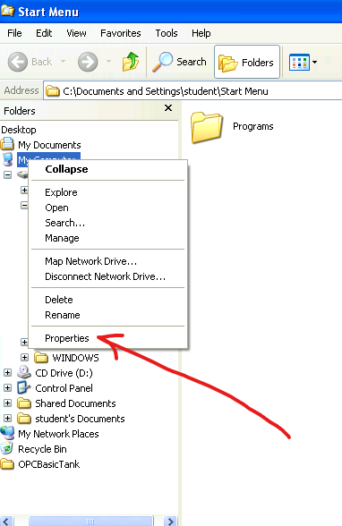Choose Manage in context menu

click(x=108, y=238)
